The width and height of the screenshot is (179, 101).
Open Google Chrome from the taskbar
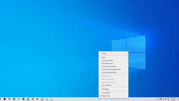coord(37,99)
